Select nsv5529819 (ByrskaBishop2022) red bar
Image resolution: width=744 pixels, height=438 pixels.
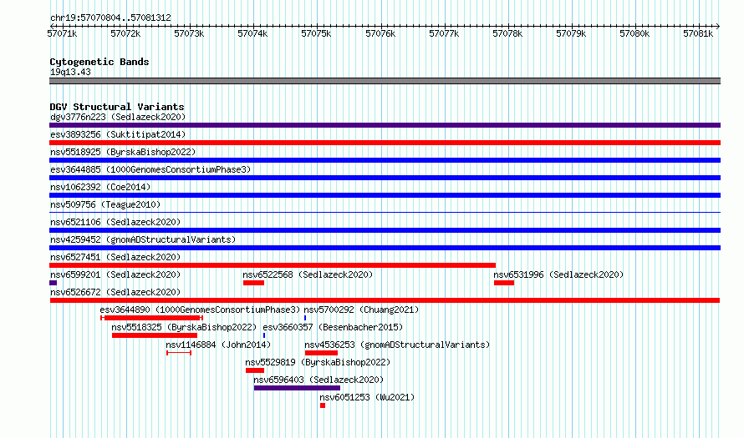pos(255,370)
